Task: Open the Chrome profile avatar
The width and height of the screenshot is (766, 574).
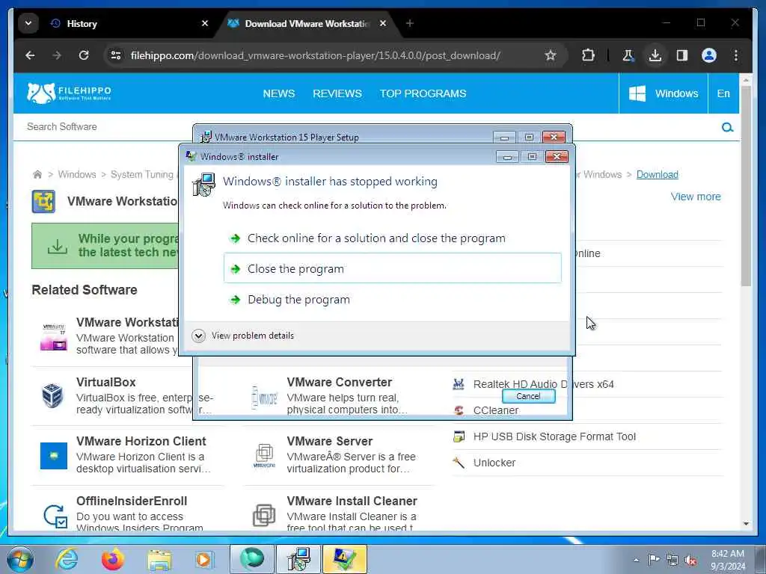Action: tap(709, 55)
